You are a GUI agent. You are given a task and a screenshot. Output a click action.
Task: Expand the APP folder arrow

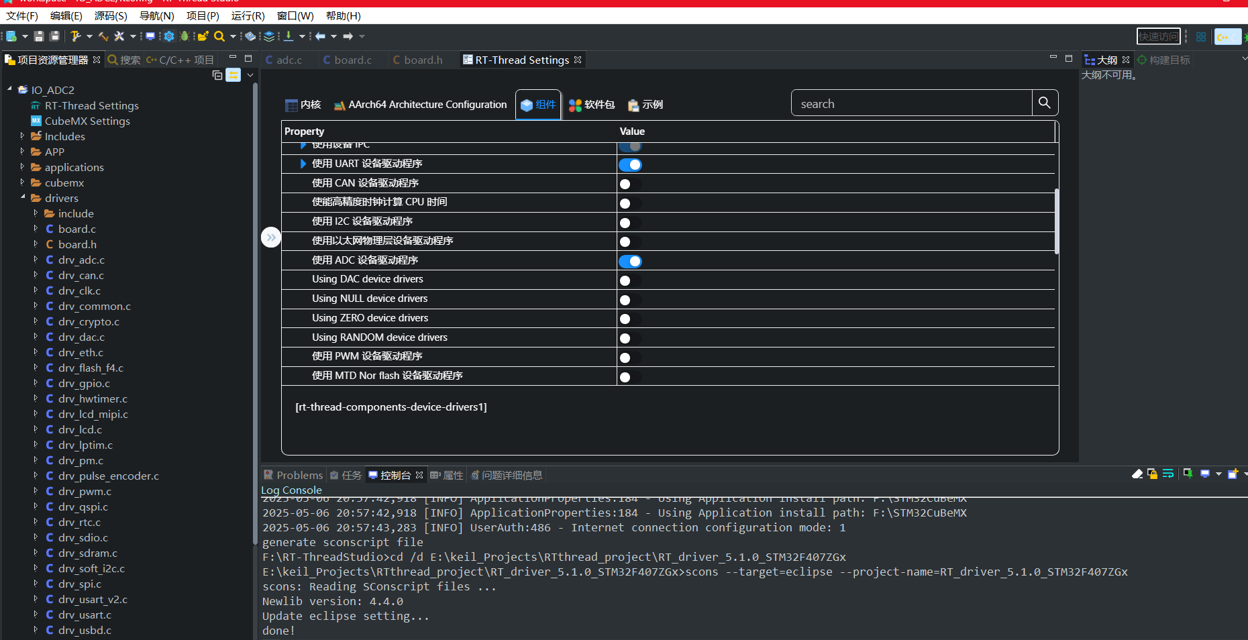click(22, 151)
